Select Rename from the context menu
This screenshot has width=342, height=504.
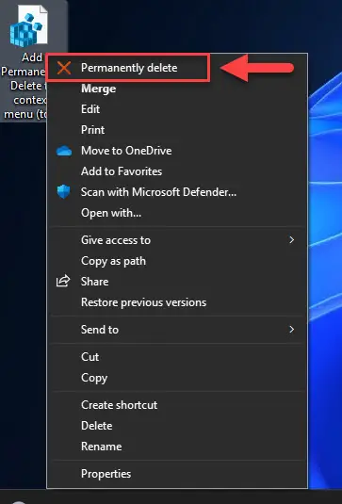pyautogui.click(x=177, y=447)
